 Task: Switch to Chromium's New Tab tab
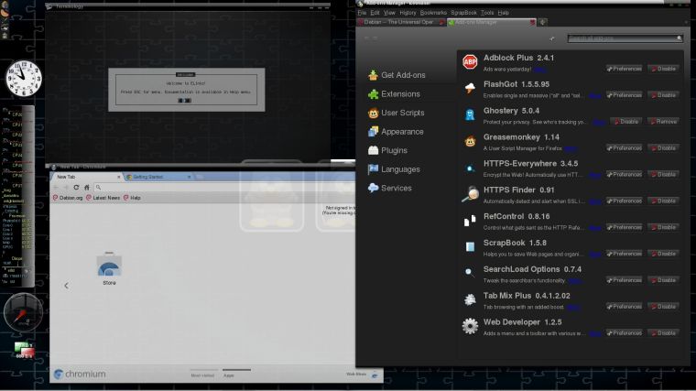[x=87, y=177]
